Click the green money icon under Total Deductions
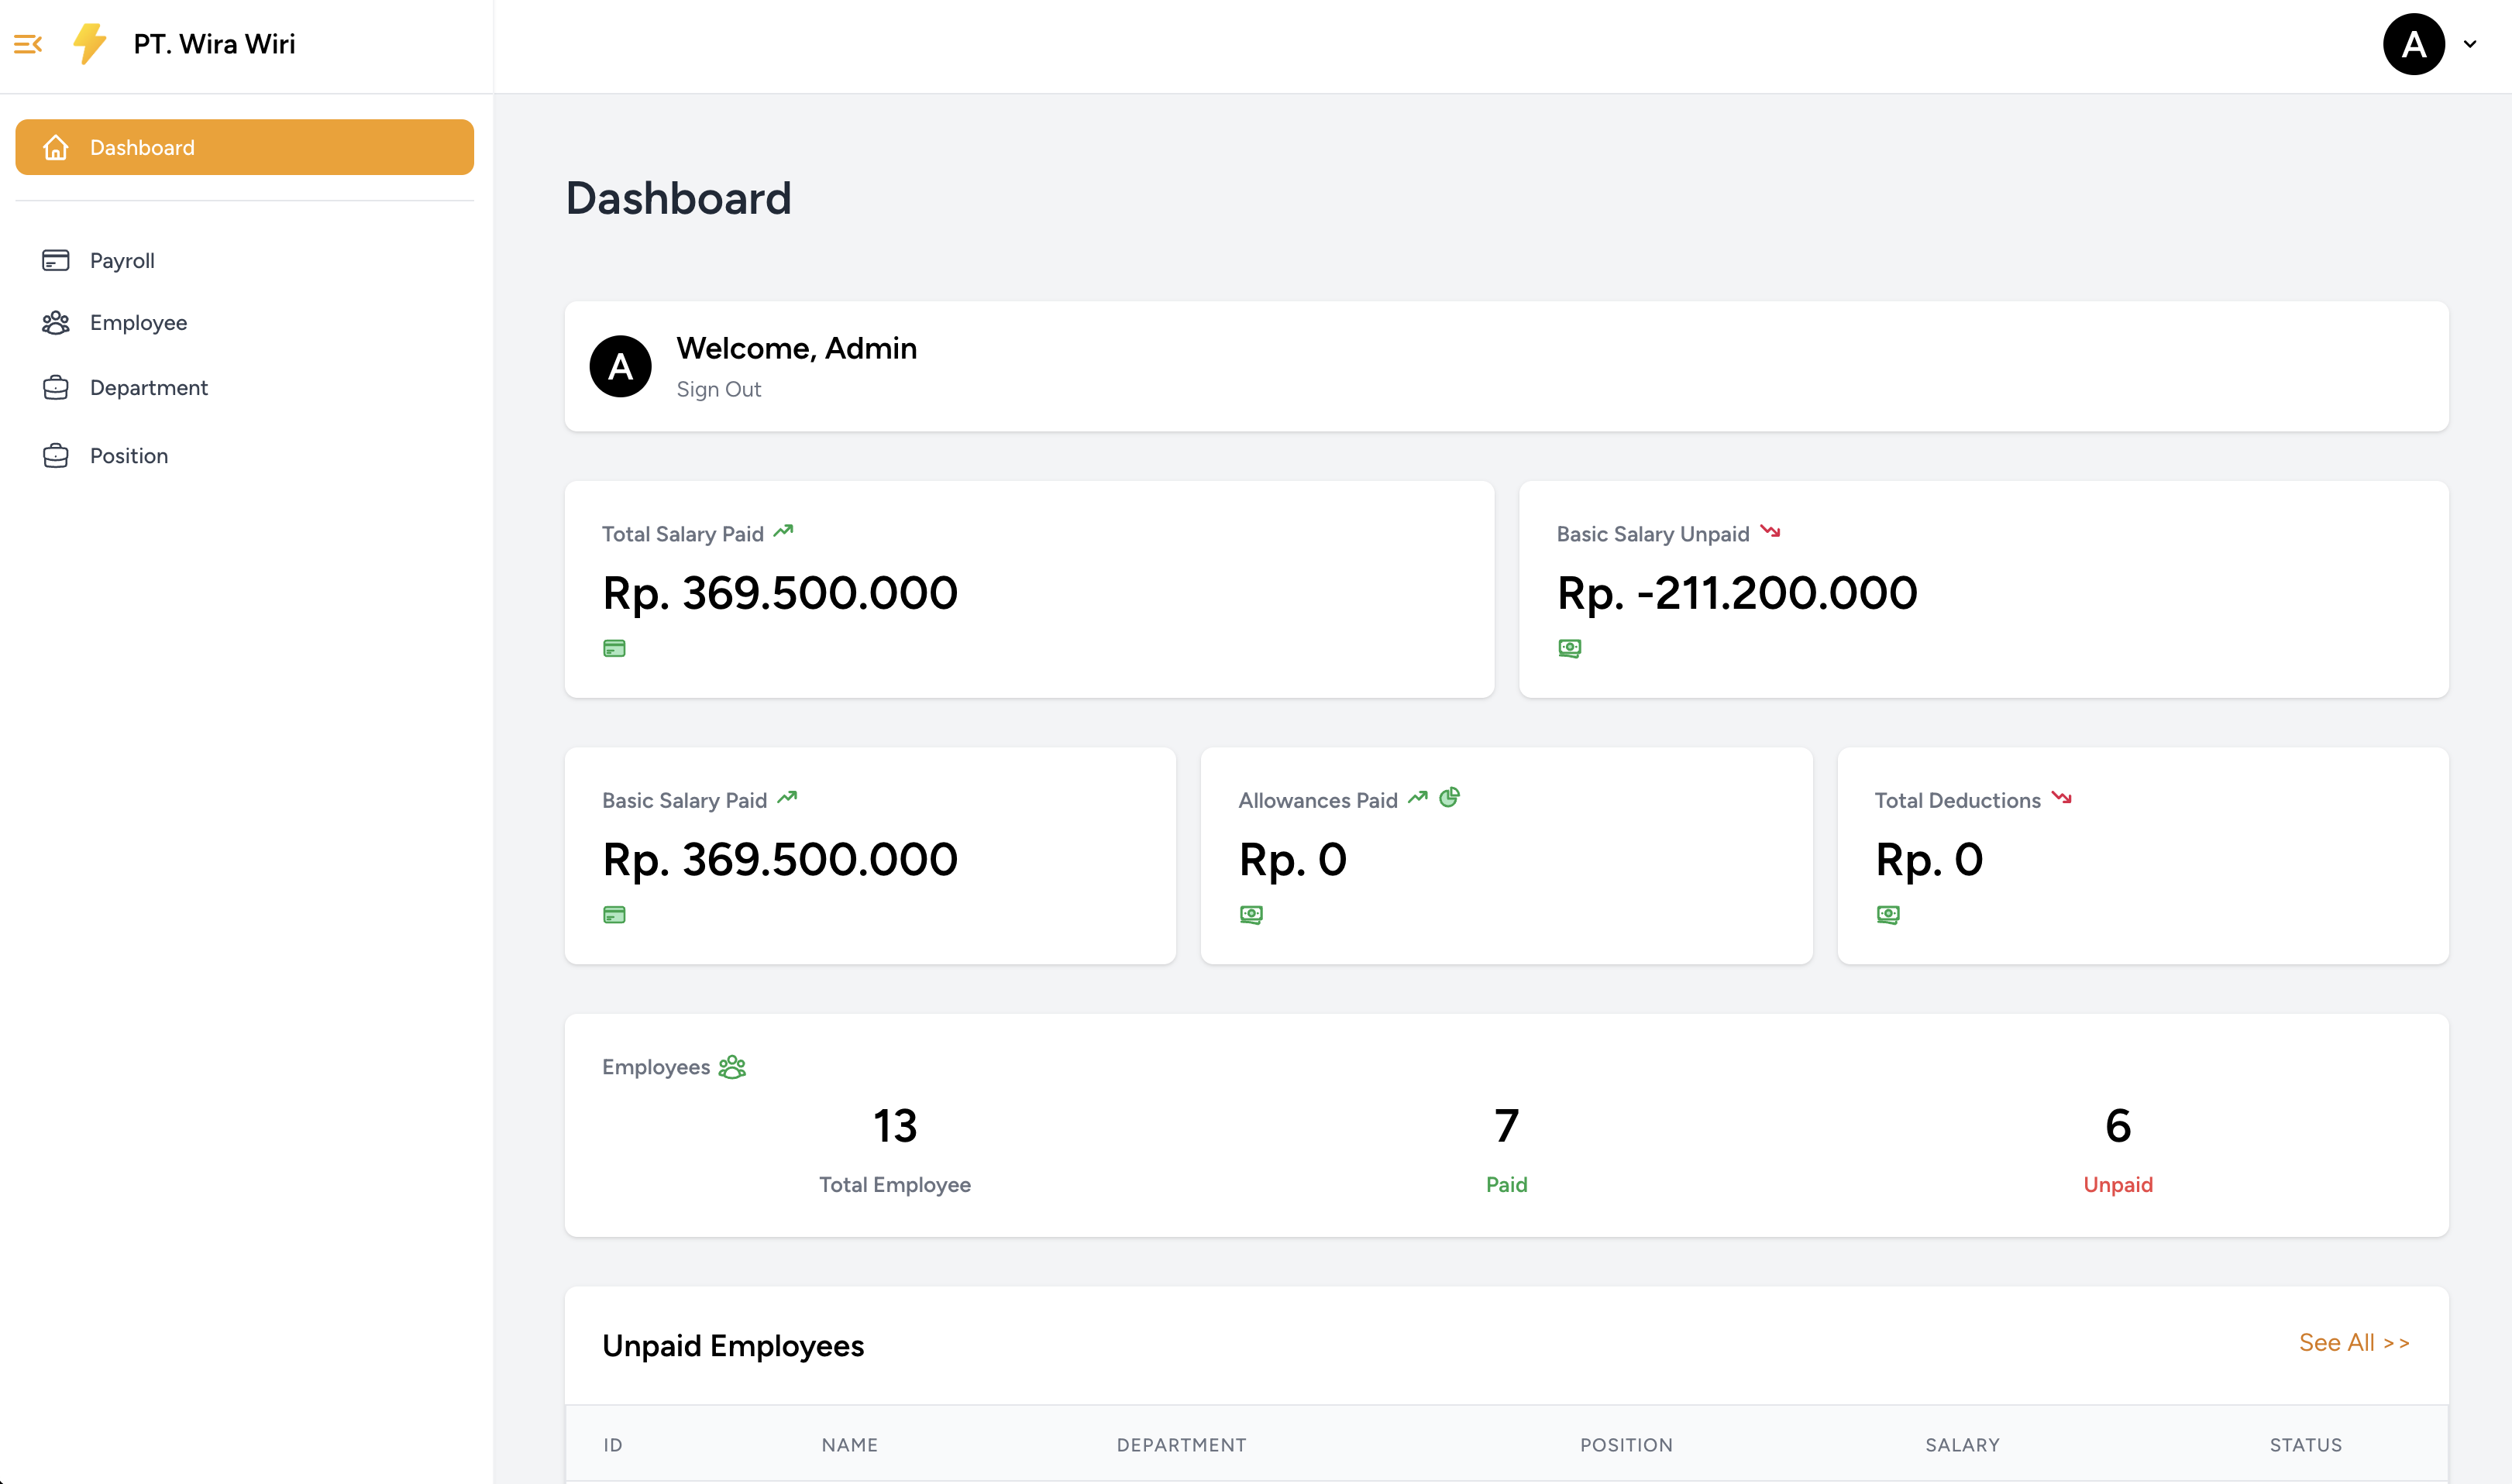Viewport: 2512px width, 1484px height. pos(1887,914)
